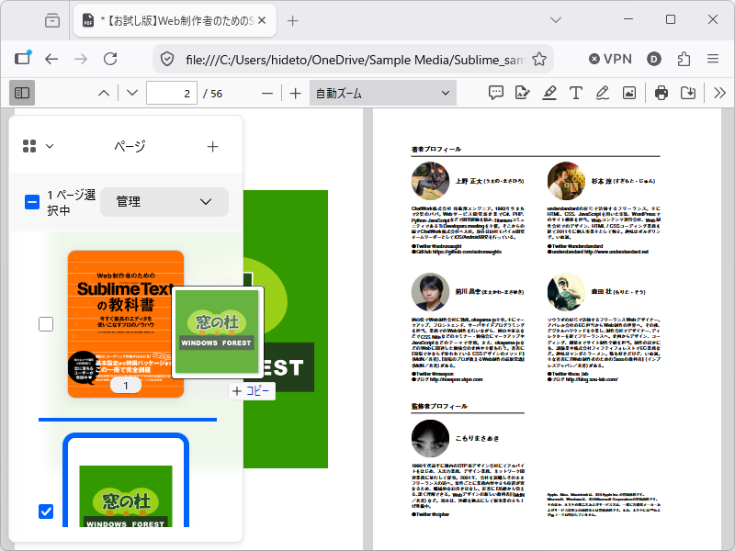735x551 pixels.
Task: Go to the next PDF page
Action: click(x=132, y=94)
